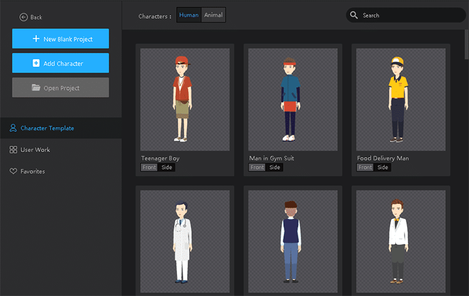Image resolution: width=469 pixels, height=296 pixels.
Task: Click the Character Template person icon
Action: (x=13, y=128)
